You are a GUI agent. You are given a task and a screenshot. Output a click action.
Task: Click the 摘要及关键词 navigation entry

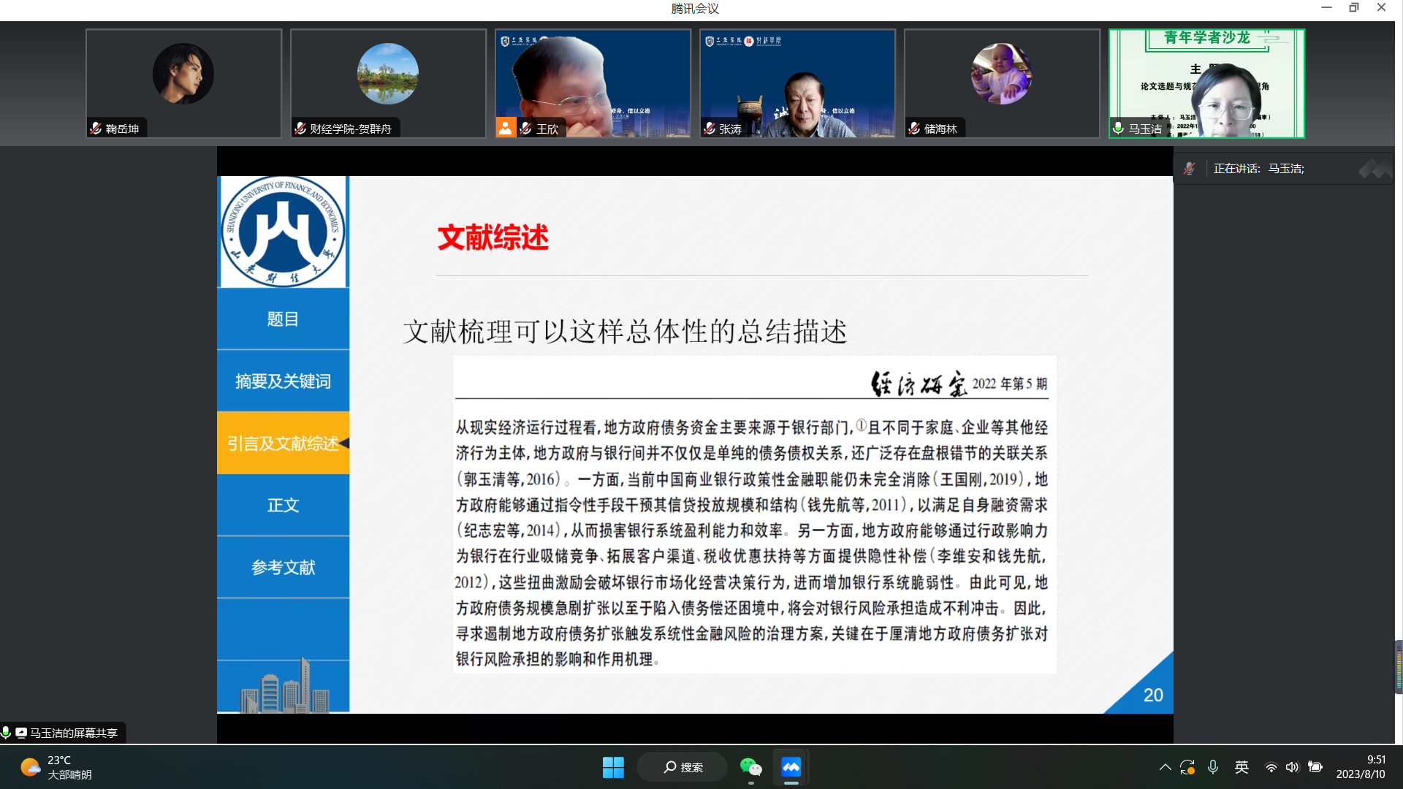tap(283, 381)
